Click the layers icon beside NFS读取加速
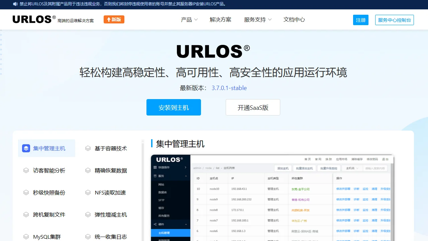Image resolution: width=428 pixels, height=241 pixels. point(88,192)
